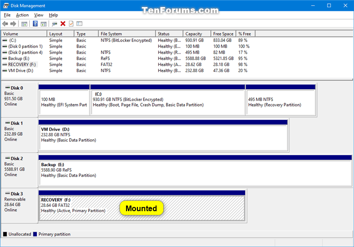Click the FAT32 file system cell
This screenshot has width=354, height=247.
(x=106, y=65)
